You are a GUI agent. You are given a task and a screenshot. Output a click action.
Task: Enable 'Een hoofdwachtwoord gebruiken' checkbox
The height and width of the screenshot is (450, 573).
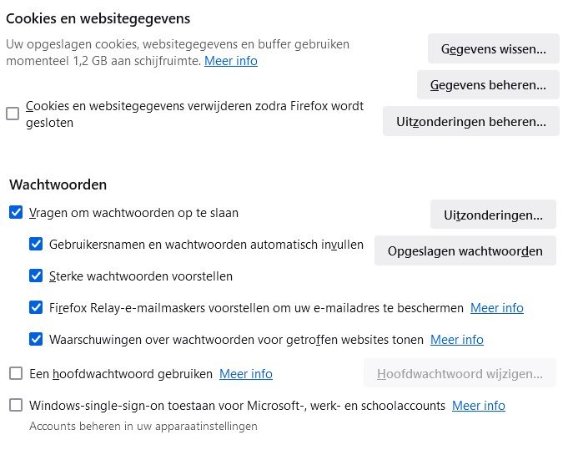(x=16, y=373)
